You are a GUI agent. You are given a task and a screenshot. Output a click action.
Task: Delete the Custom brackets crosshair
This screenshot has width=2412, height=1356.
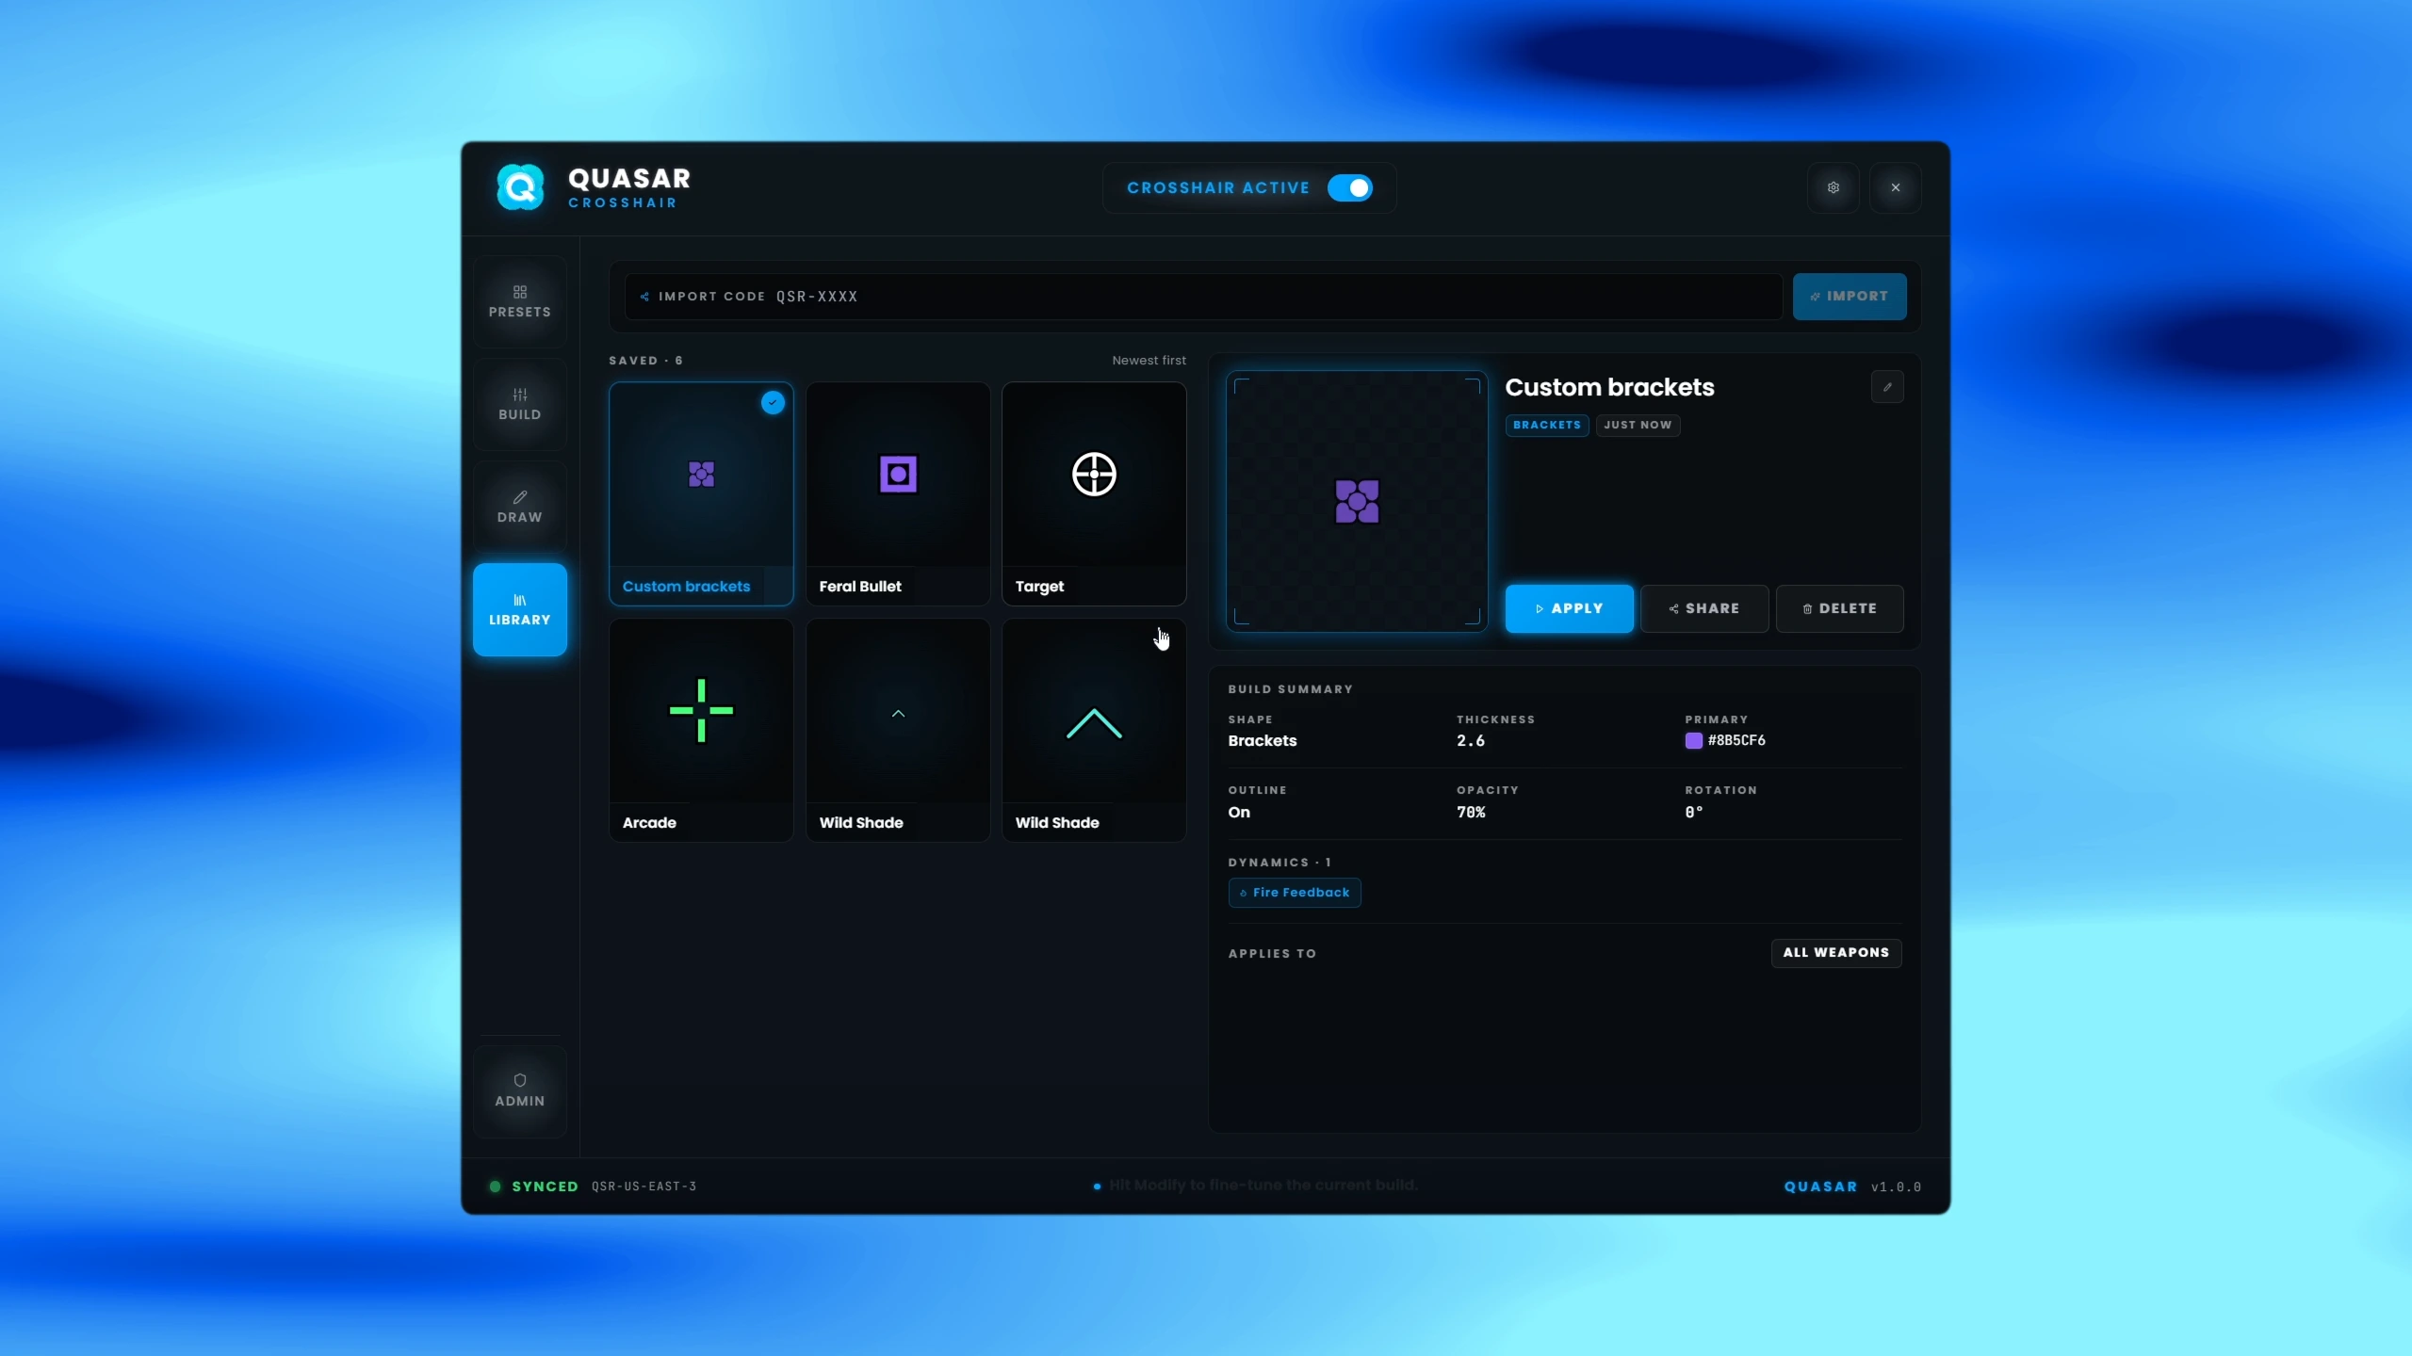click(1839, 608)
